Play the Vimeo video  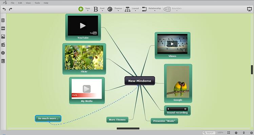[x=172, y=44]
